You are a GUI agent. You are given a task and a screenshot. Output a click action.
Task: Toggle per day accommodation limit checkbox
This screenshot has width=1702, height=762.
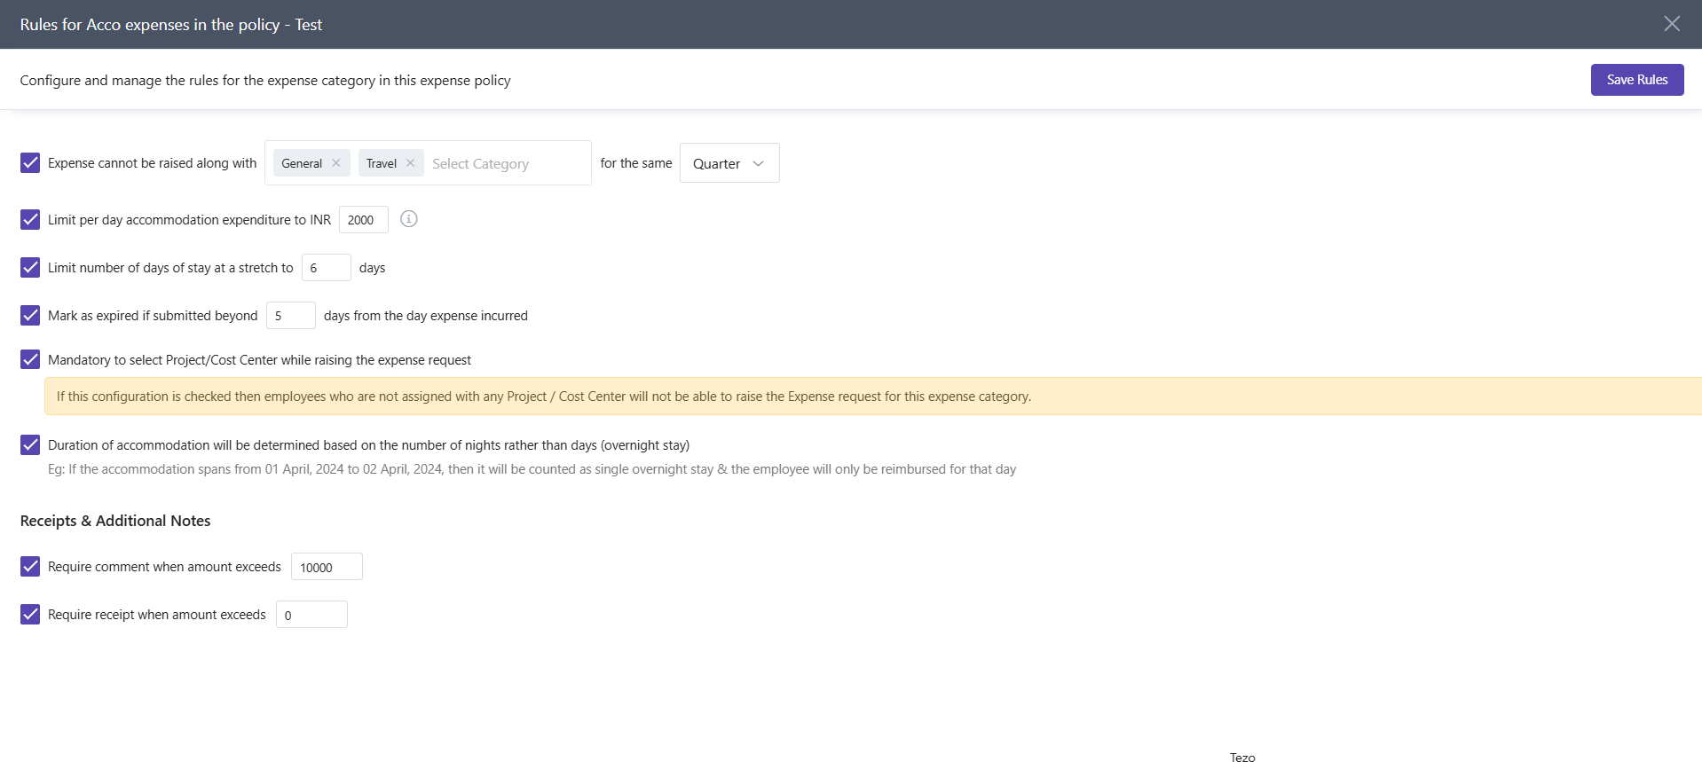point(30,220)
